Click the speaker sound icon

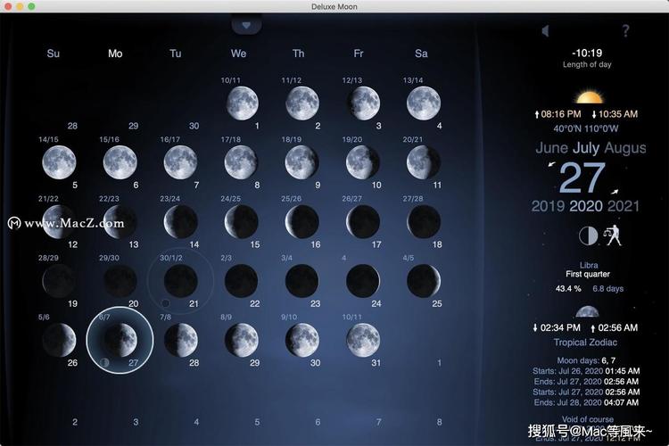tap(545, 30)
